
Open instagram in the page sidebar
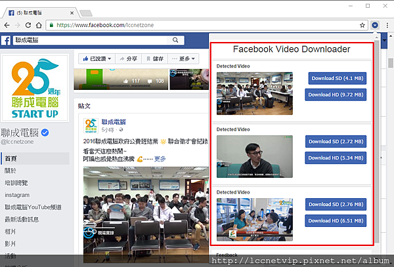tap(17, 195)
